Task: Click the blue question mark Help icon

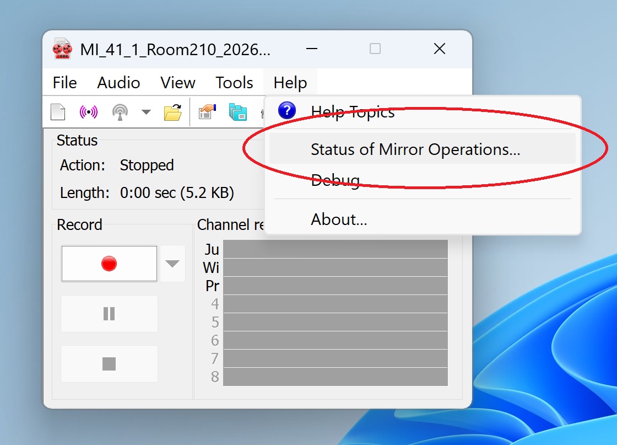Action: pos(287,111)
